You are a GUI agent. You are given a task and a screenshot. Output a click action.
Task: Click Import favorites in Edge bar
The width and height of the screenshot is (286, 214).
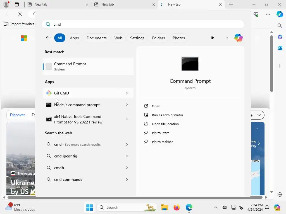(19, 24)
